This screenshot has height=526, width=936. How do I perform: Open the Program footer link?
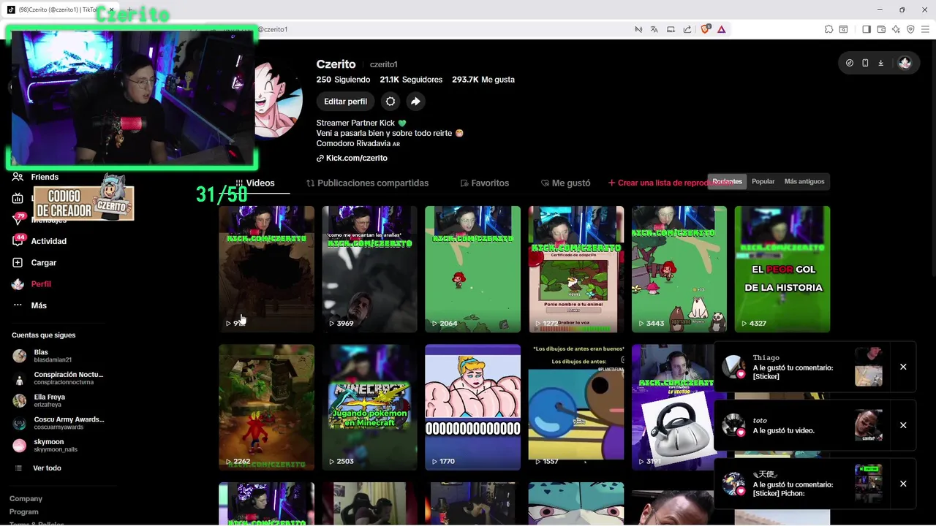23,511
